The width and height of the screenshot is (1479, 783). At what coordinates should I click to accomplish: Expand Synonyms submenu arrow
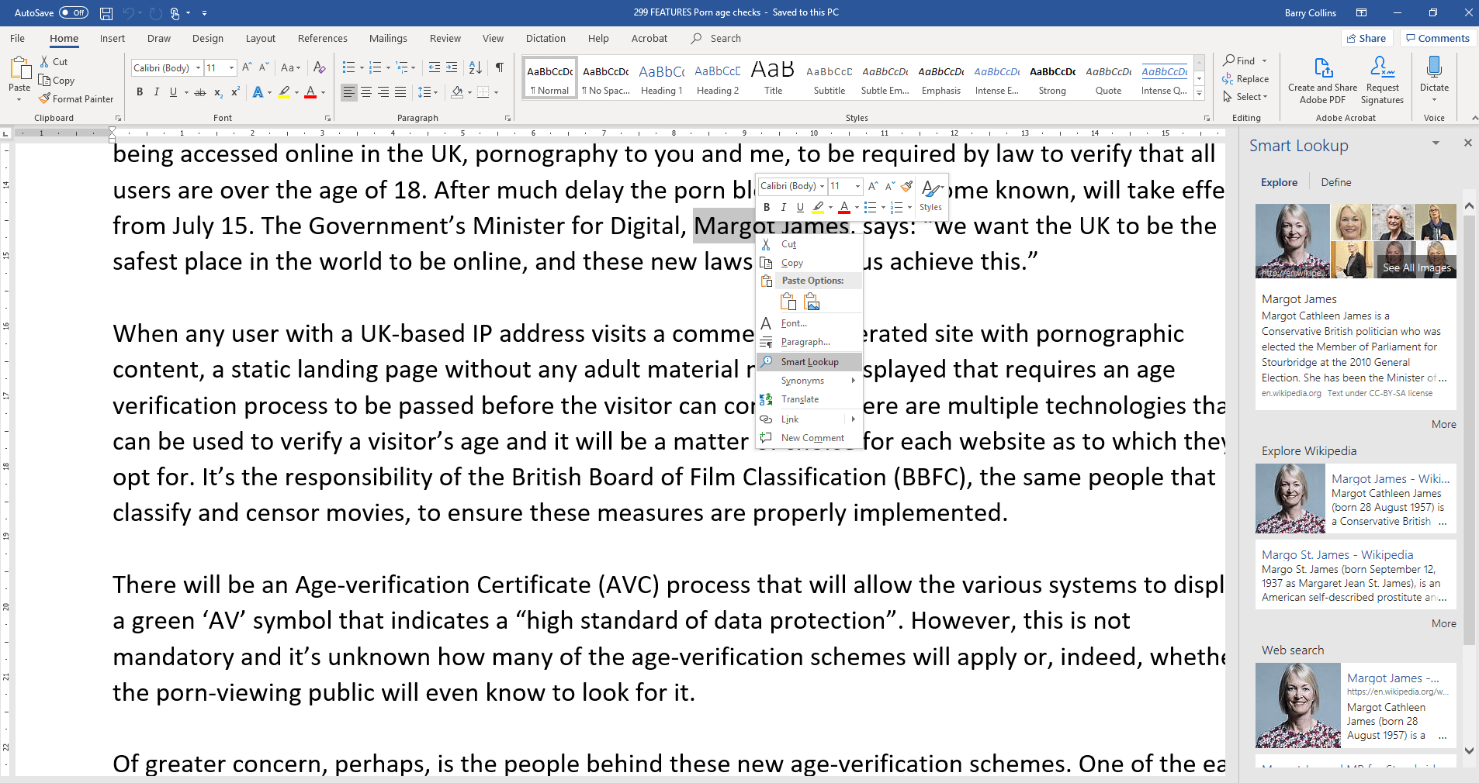point(853,381)
